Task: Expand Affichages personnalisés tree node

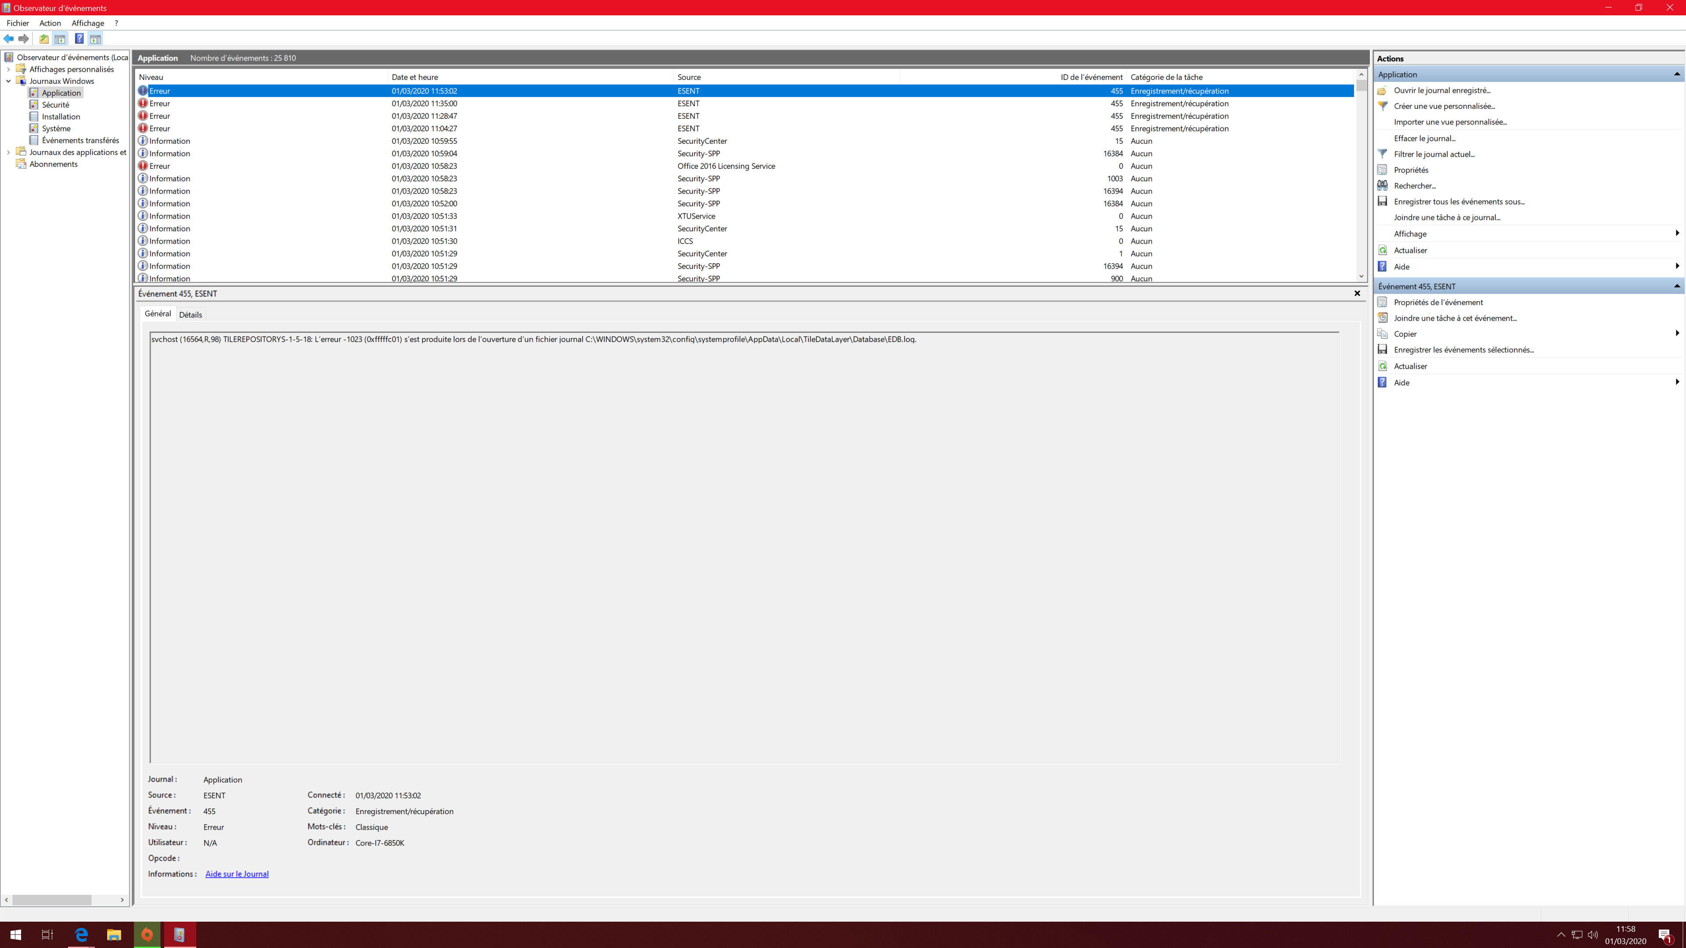Action: point(8,69)
